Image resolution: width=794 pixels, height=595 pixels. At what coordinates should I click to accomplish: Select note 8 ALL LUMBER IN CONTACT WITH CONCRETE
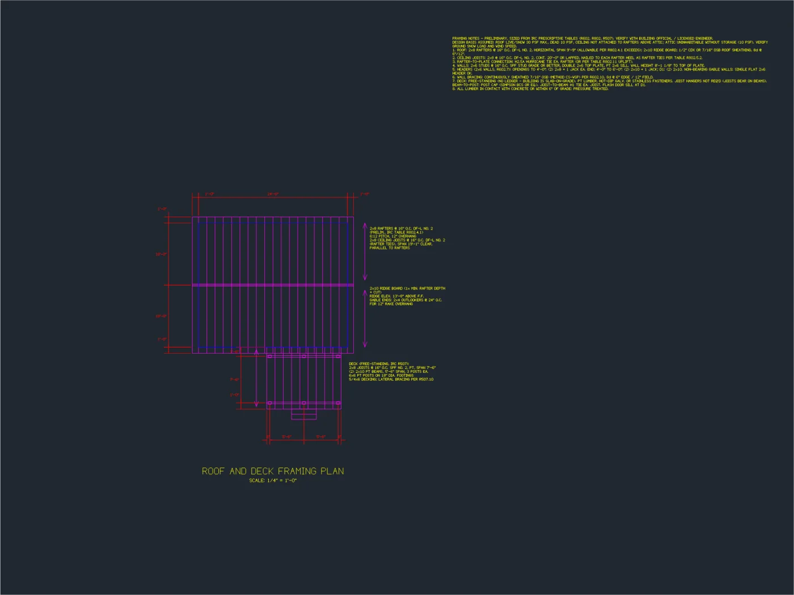point(530,89)
